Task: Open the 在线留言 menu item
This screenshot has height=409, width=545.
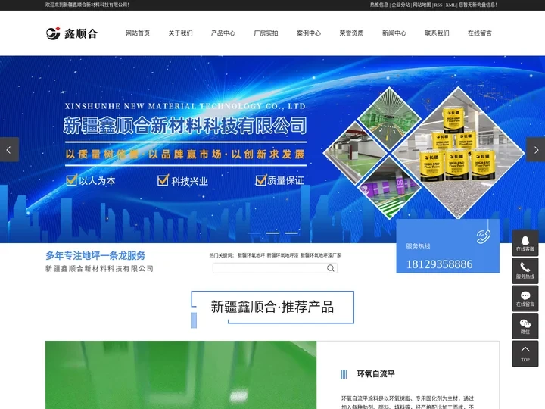Action: click(x=479, y=33)
